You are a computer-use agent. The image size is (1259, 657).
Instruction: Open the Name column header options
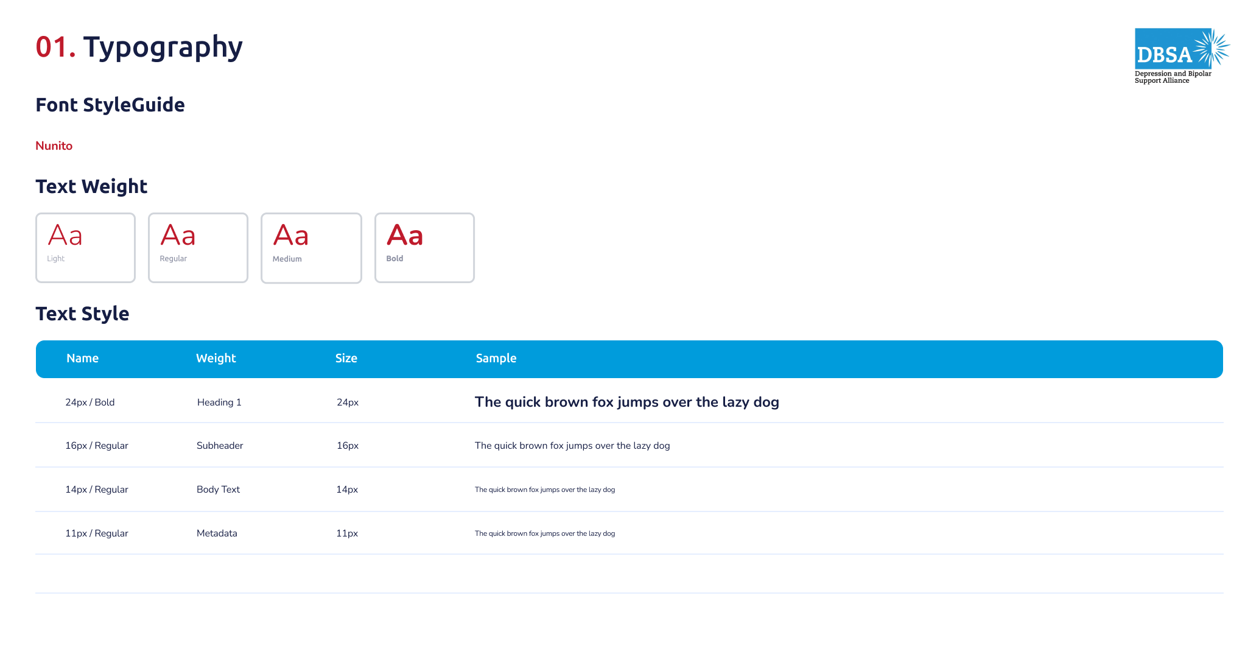(x=82, y=359)
